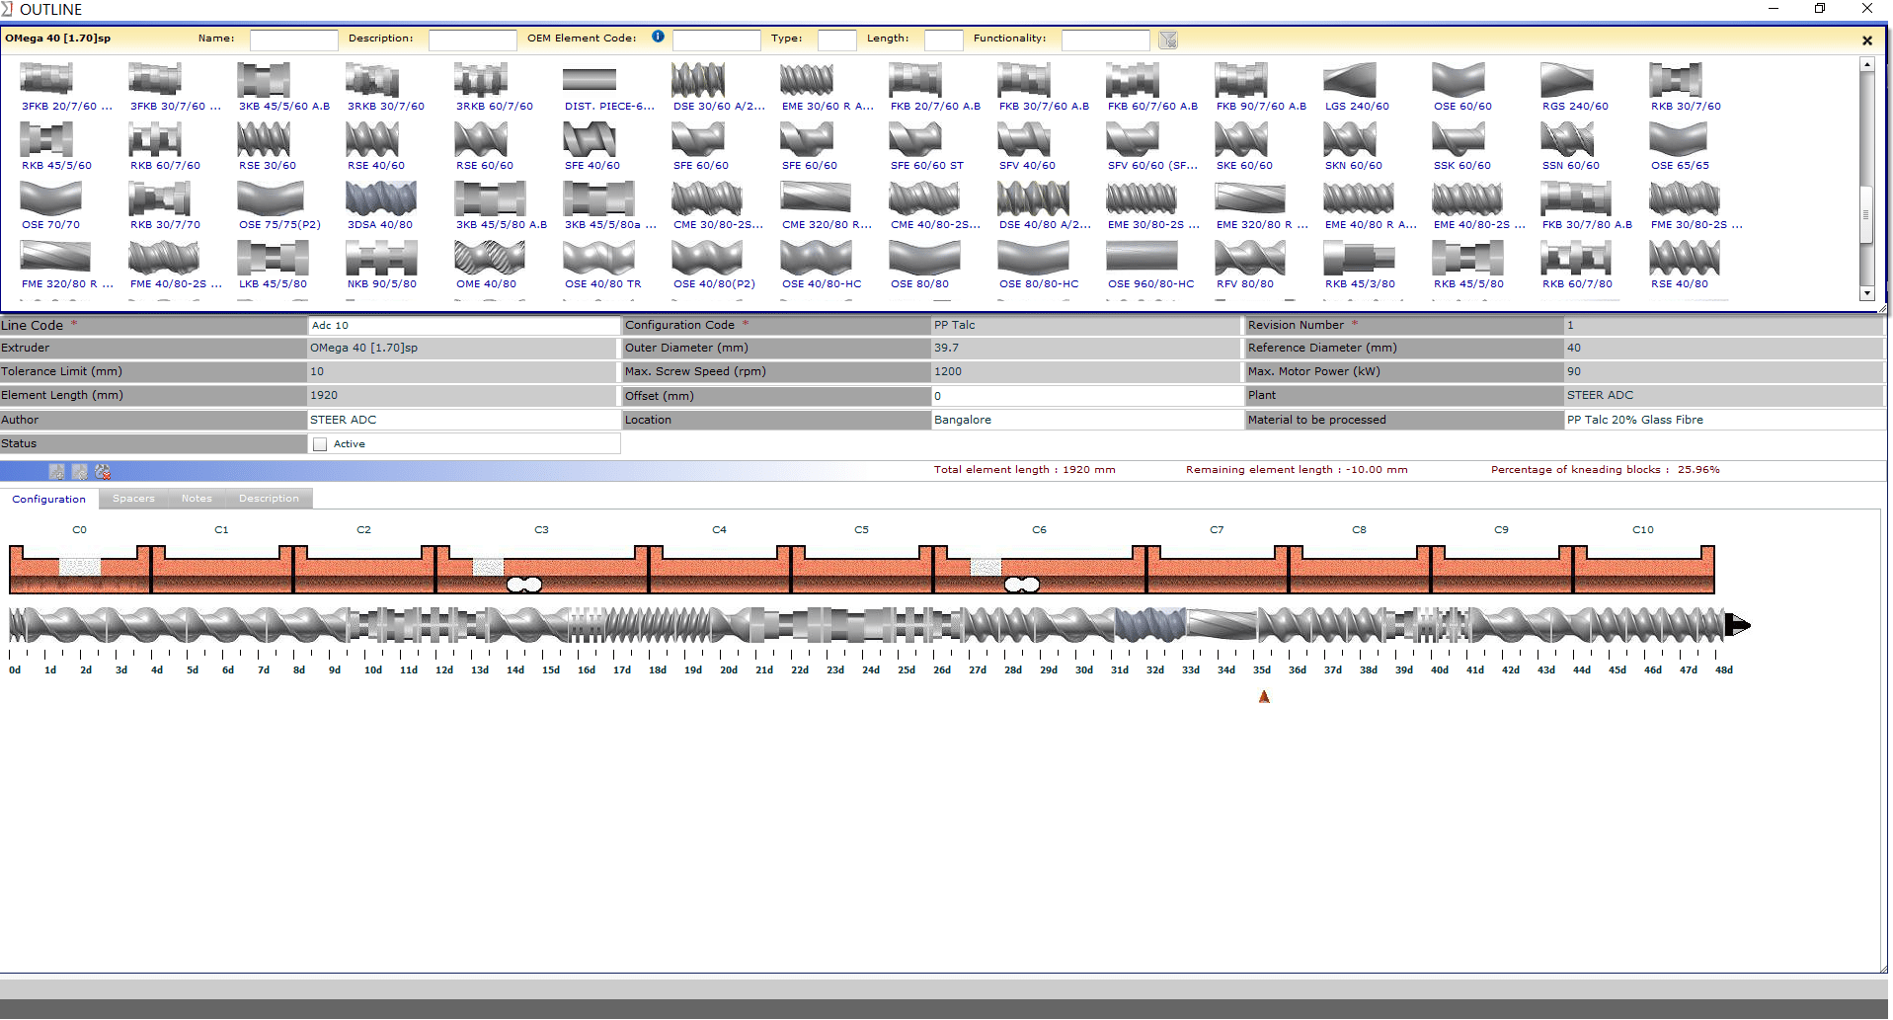Click the red position marker below ruler
This screenshot has height=1020, width=1893.
tap(1264, 697)
